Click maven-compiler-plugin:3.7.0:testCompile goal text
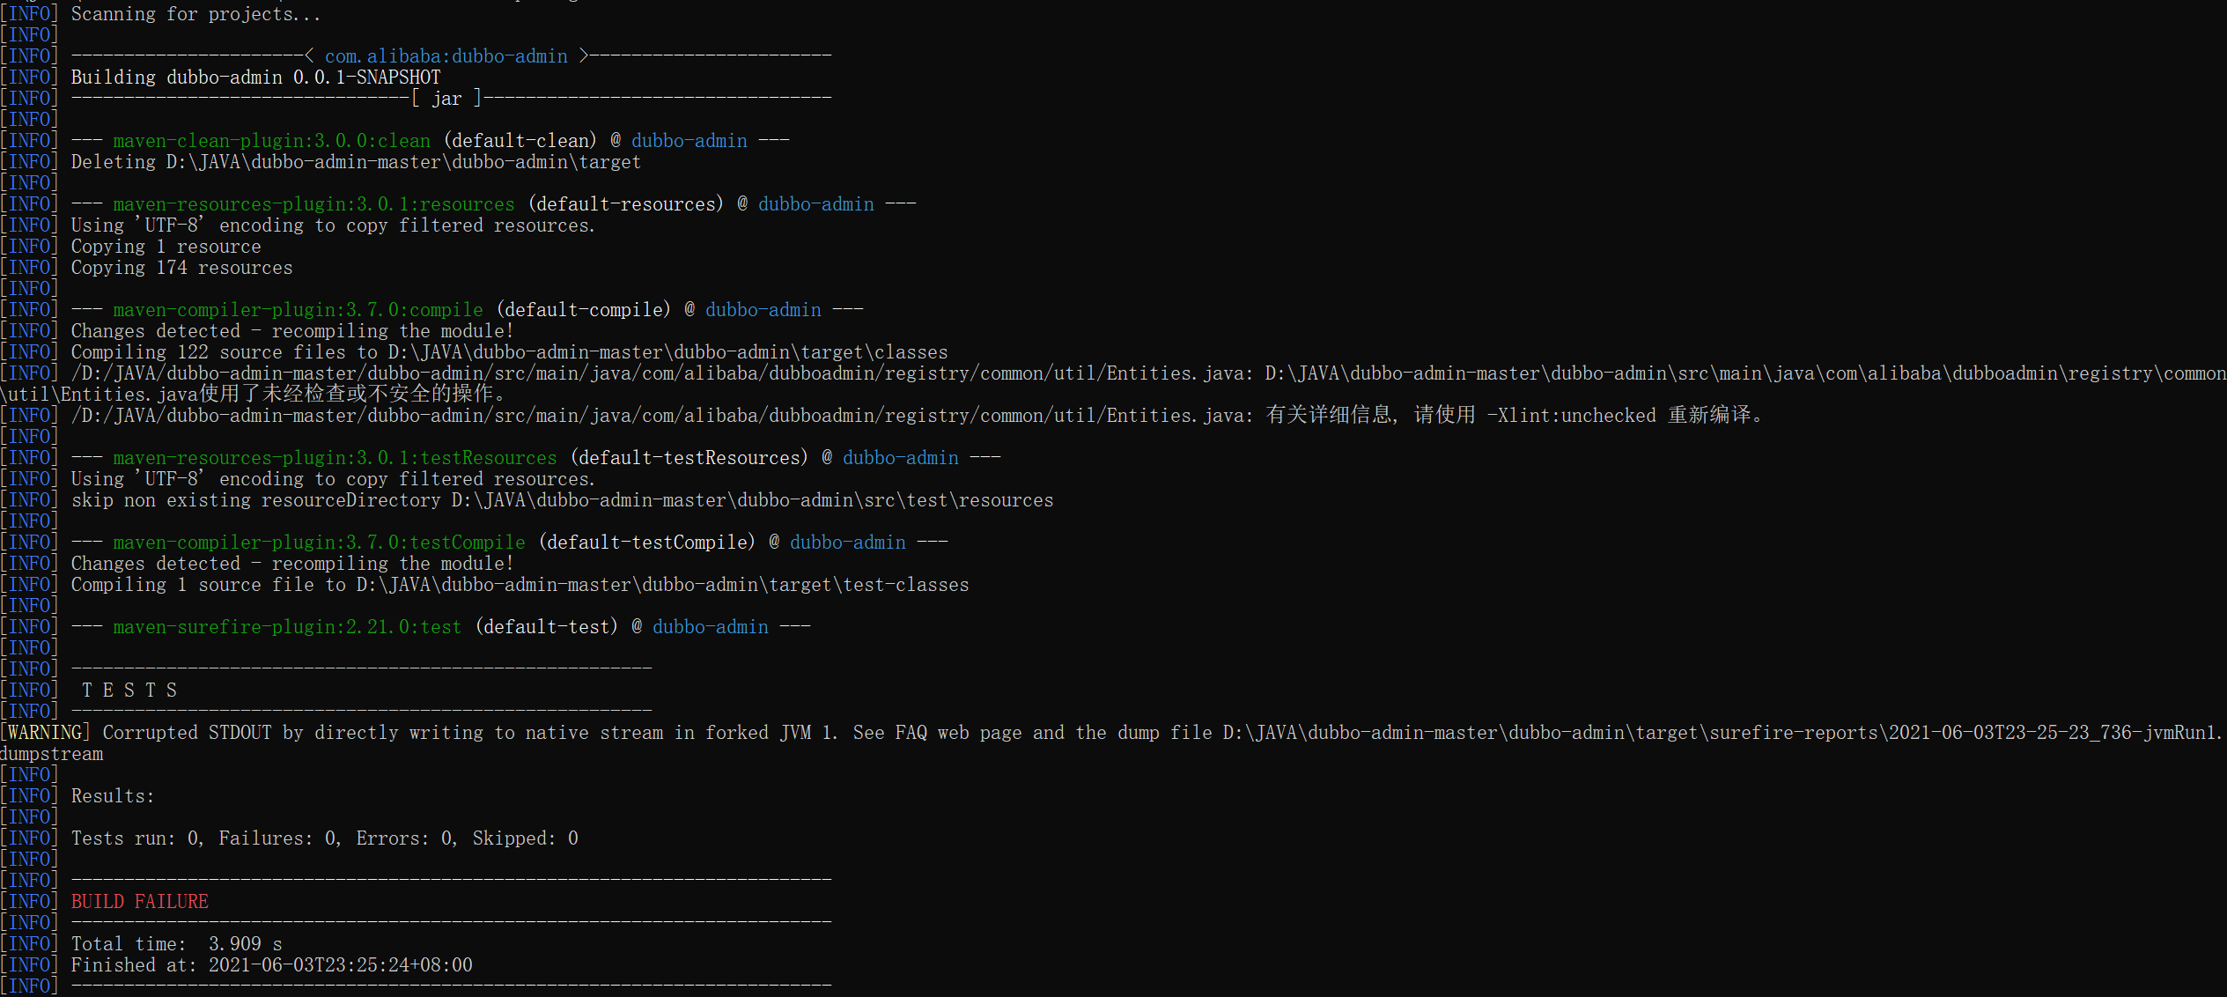Viewport: 2227px width, 997px height. 319,543
